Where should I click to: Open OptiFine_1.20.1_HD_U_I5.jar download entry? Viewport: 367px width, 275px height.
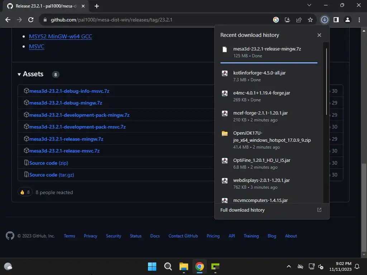[269, 163]
